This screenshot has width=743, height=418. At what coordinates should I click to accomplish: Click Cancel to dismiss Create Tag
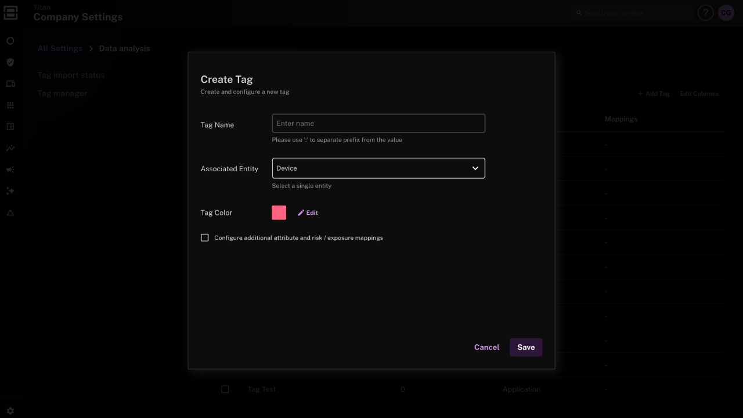point(486,347)
